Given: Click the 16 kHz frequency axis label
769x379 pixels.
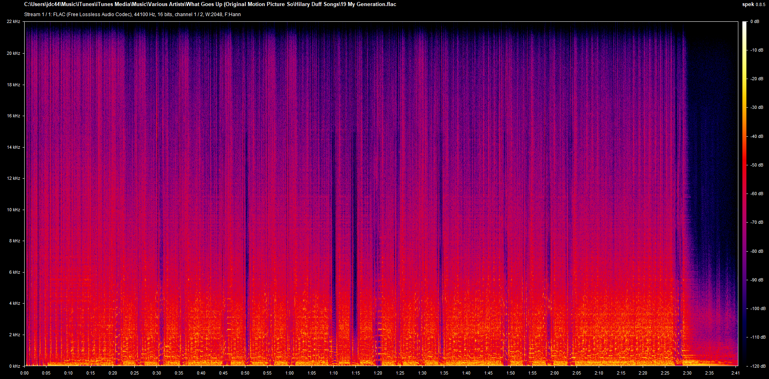Looking at the screenshot, I should (13, 116).
